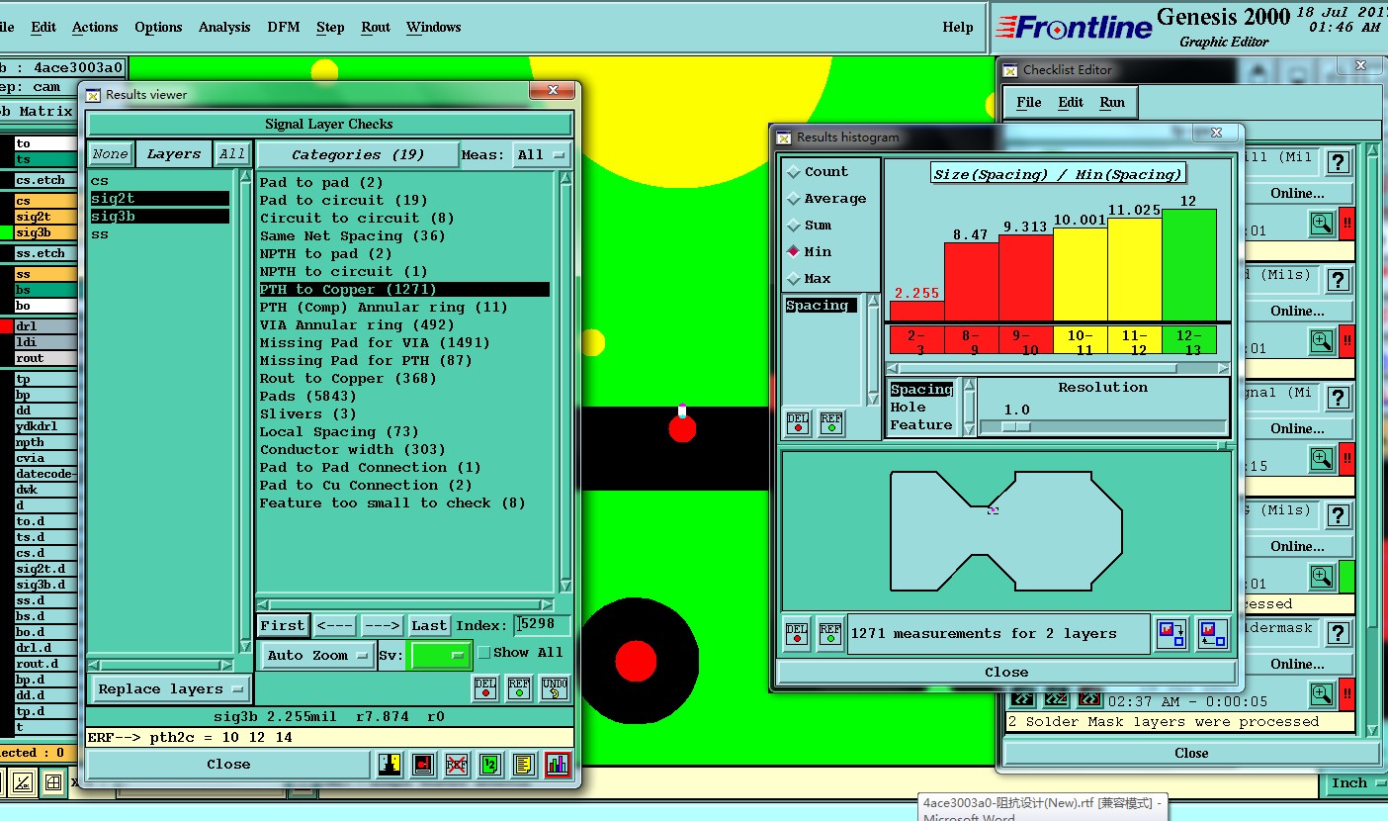Close the Checklist Editor with bottom Close button

point(1191,753)
